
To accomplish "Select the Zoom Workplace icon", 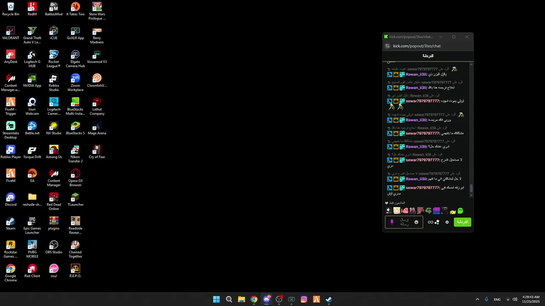I will [x=75, y=83].
